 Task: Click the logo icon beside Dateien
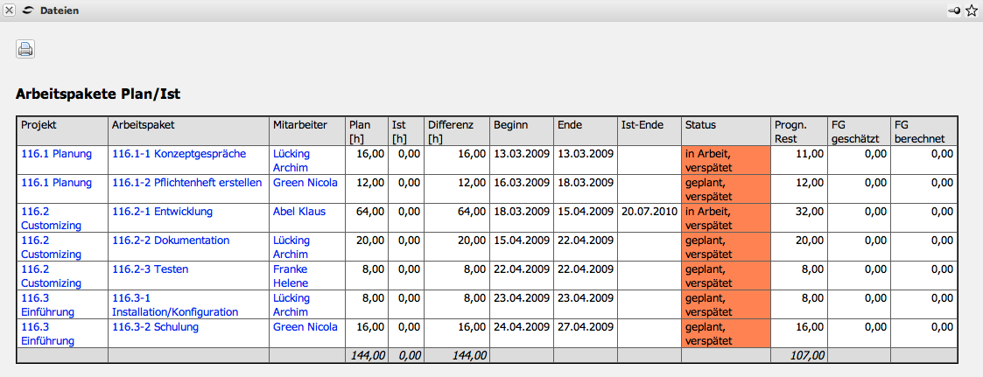(x=27, y=10)
